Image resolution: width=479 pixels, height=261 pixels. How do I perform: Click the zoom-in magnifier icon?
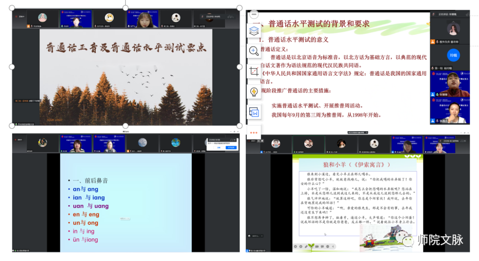254,51
